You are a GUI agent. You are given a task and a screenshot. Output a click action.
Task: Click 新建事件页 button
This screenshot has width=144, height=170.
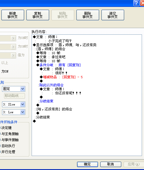(x=13, y=15)
